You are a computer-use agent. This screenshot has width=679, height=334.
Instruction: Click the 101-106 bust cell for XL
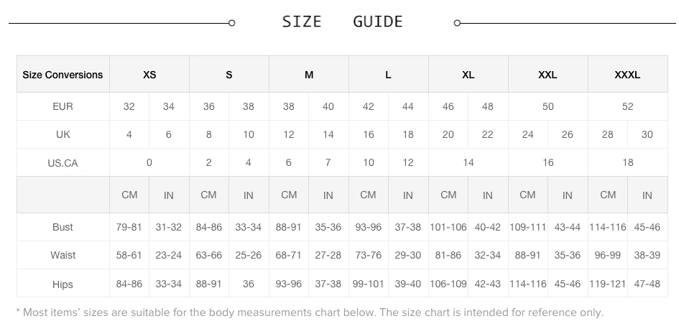[x=448, y=227]
